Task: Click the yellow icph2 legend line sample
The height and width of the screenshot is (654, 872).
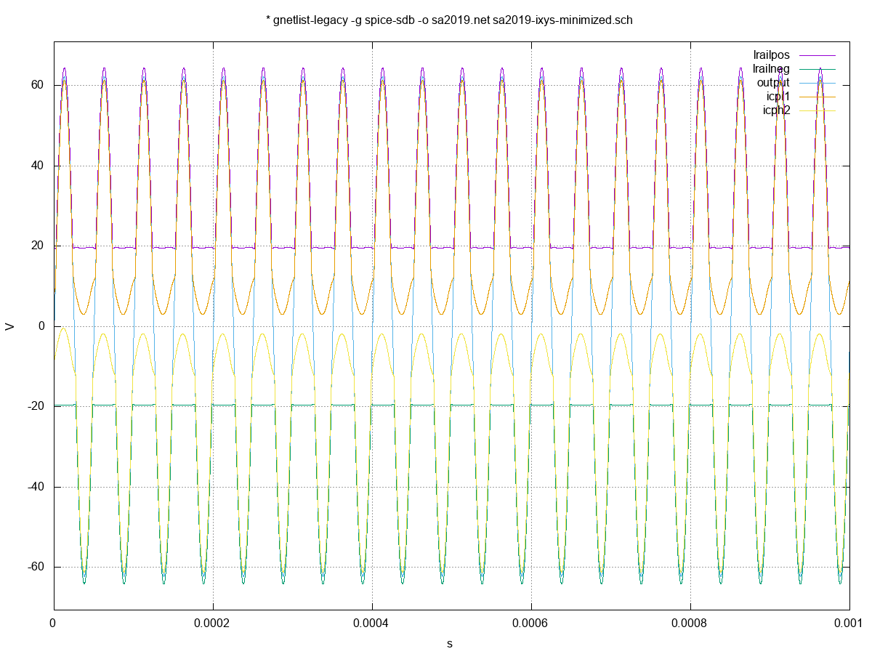Action: [818, 110]
